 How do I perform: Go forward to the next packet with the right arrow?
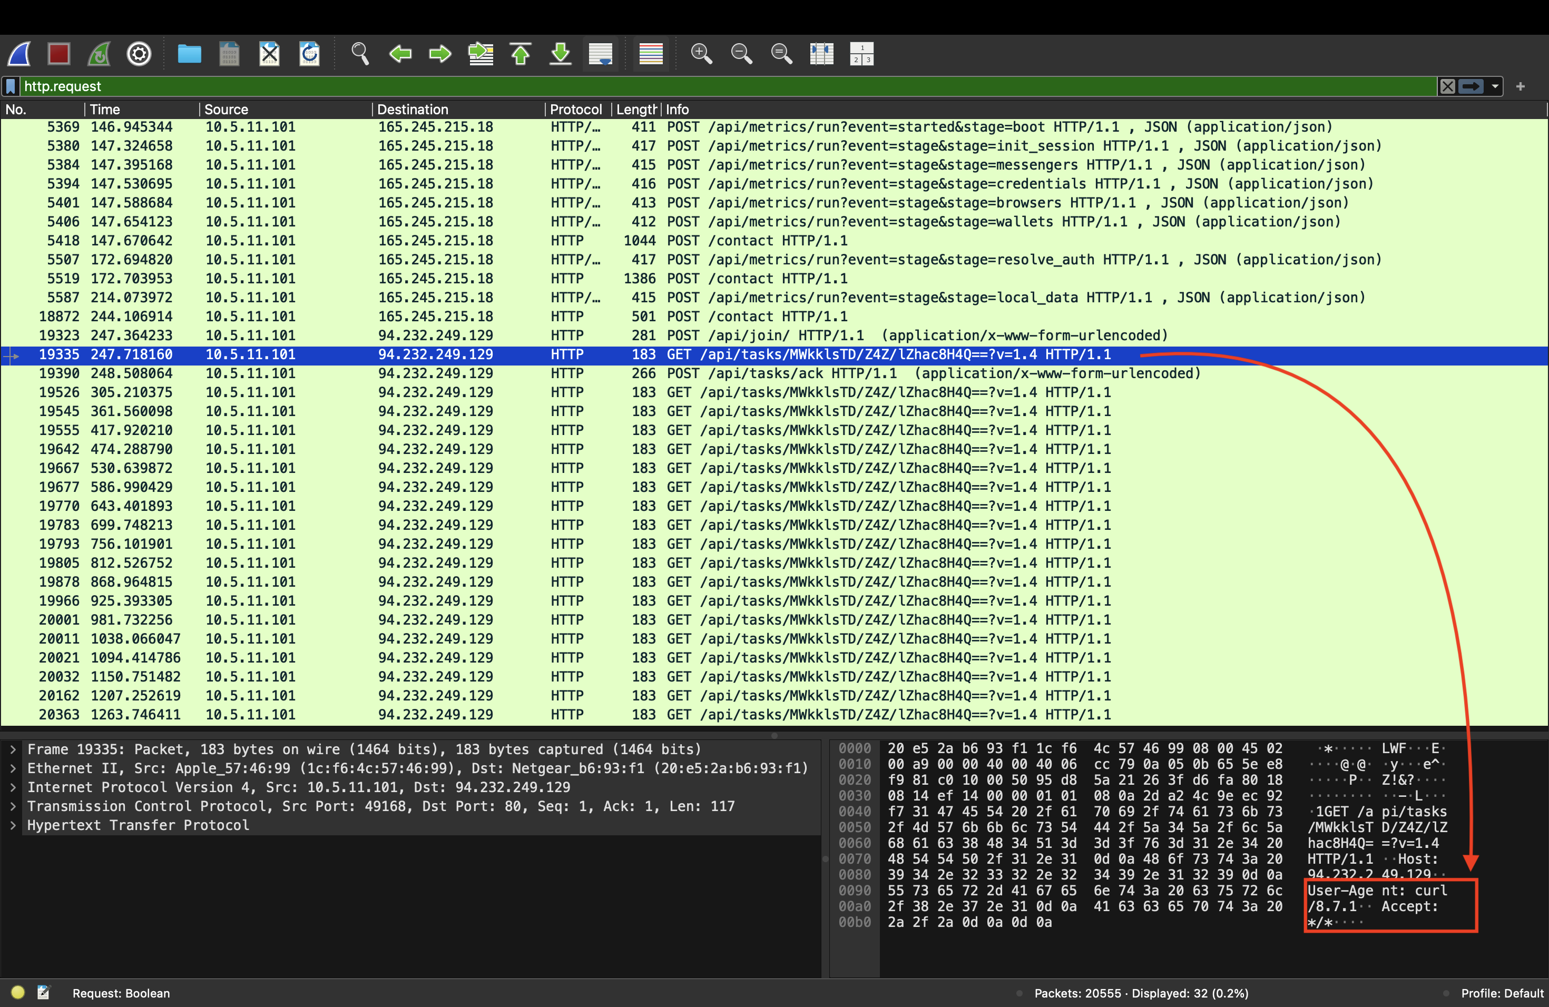tap(440, 54)
